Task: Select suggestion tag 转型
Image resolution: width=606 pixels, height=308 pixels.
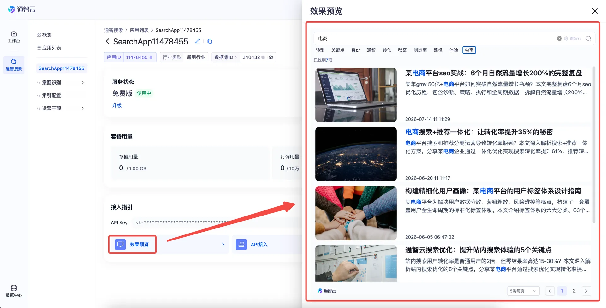Action: (320, 50)
